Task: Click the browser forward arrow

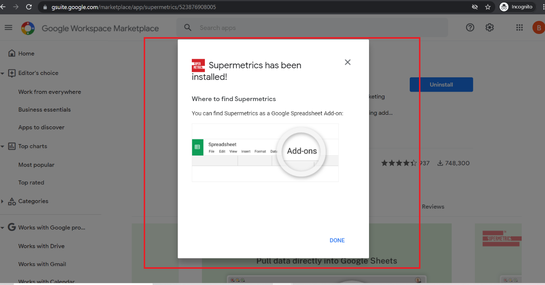Action: tap(16, 7)
